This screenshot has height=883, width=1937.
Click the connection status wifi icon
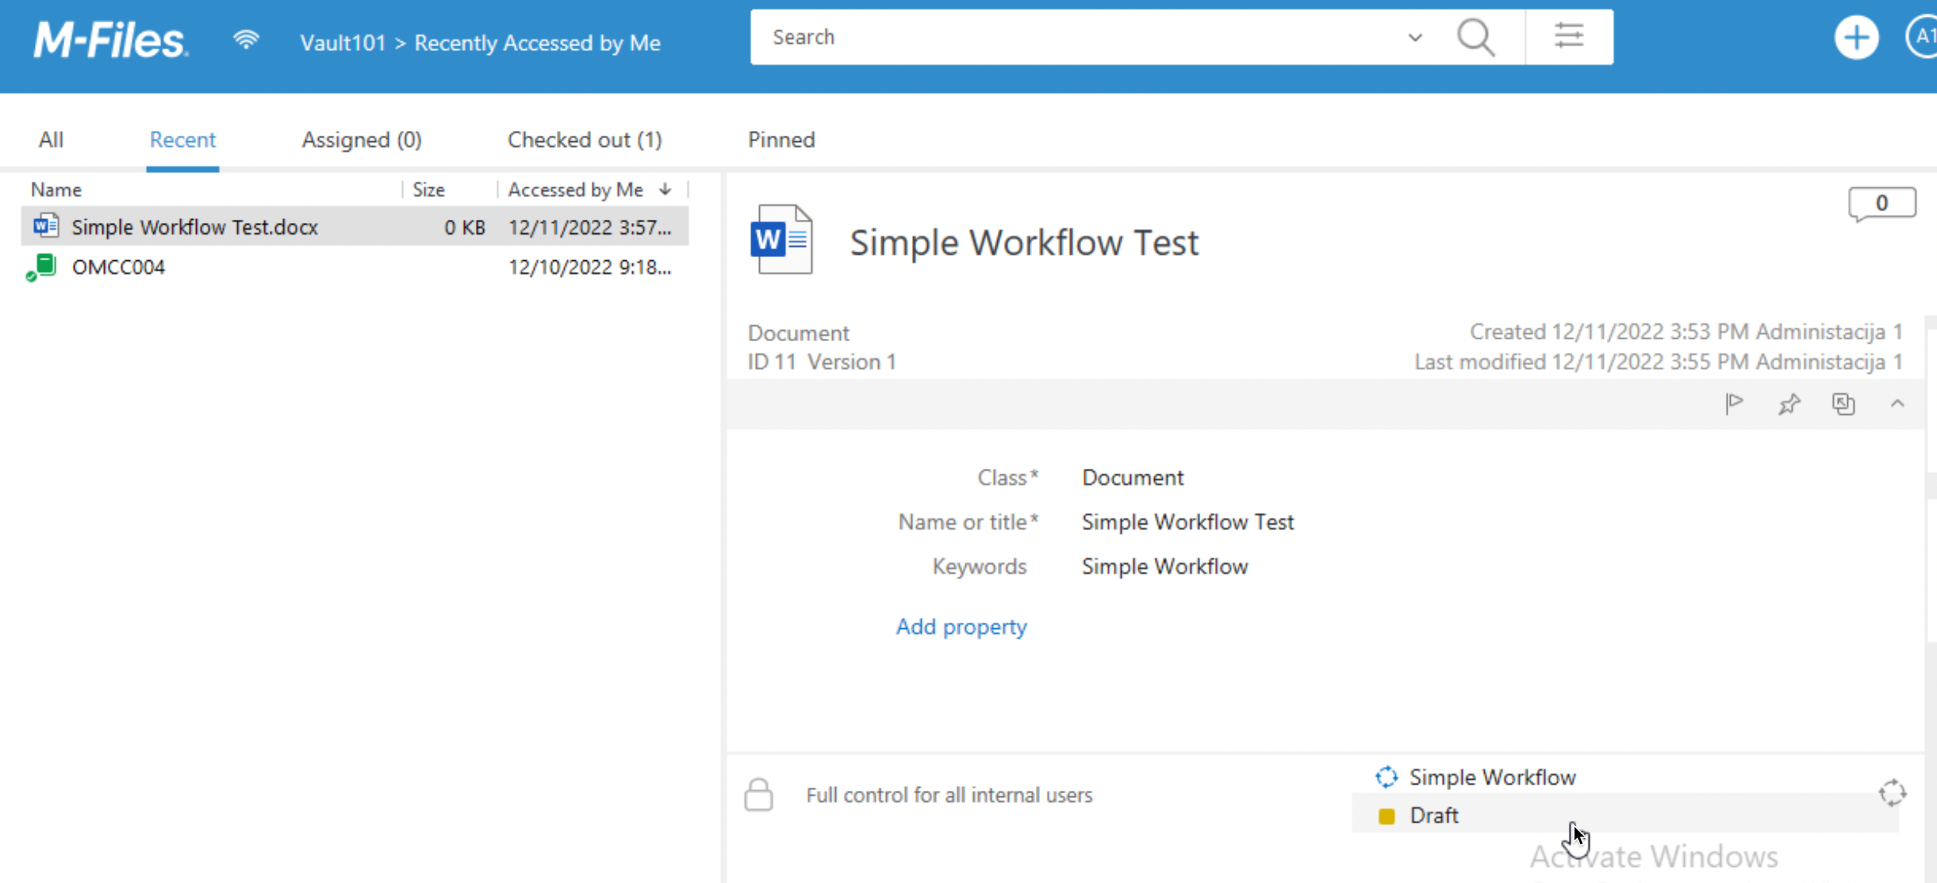(246, 39)
